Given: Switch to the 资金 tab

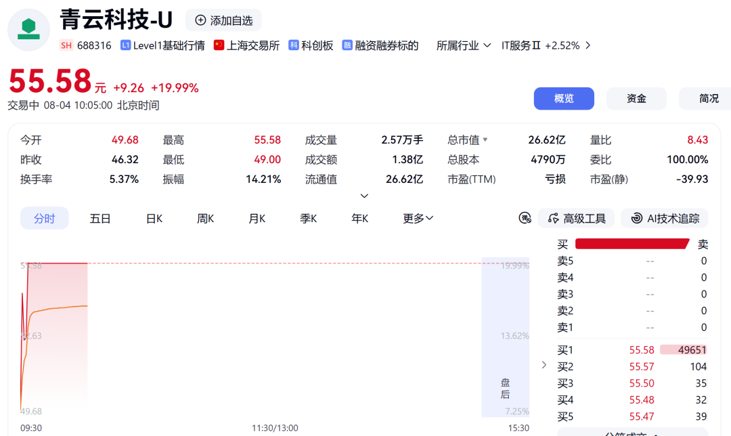Looking at the screenshot, I should click(636, 98).
